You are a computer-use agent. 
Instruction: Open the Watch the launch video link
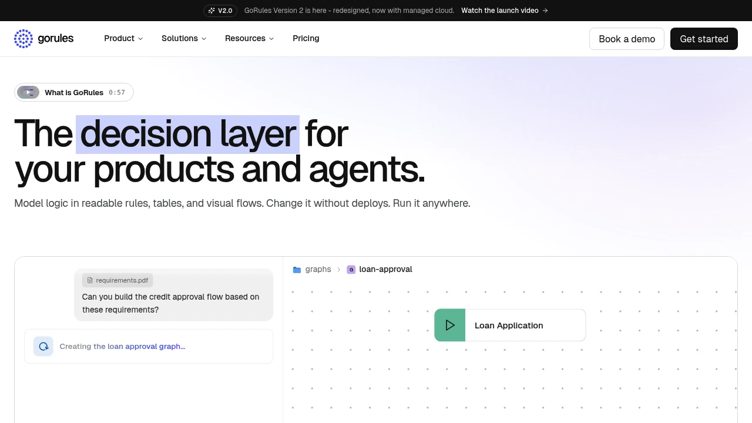coord(505,11)
